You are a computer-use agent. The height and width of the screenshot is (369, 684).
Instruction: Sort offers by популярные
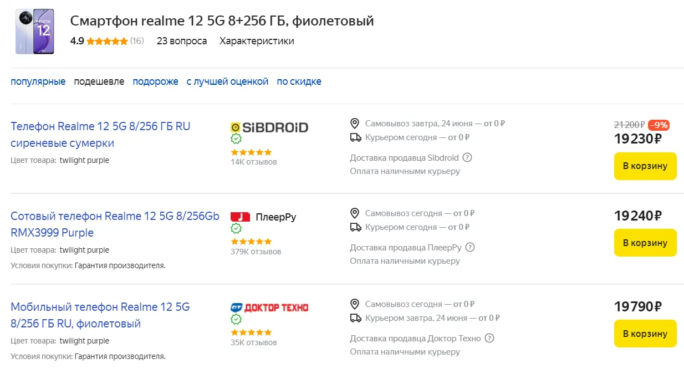tap(38, 82)
